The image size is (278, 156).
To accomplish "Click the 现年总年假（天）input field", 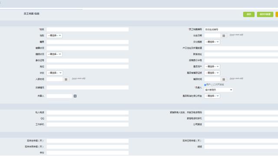I will (88, 141).
